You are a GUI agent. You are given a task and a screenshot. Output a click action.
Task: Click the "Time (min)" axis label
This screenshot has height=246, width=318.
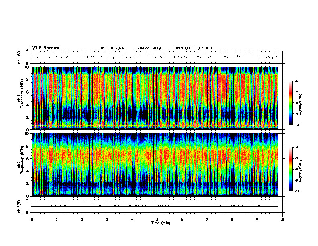pos(161,223)
